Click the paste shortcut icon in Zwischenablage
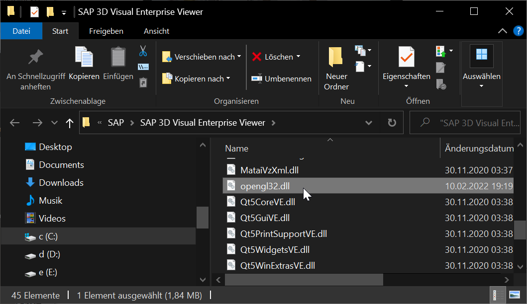The height and width of the screenshot is (304, 527). [x=143, y=82]
